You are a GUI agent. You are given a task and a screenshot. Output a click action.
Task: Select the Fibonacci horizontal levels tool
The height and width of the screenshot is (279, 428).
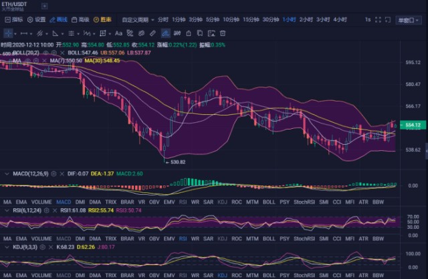[x=71, y=33]
